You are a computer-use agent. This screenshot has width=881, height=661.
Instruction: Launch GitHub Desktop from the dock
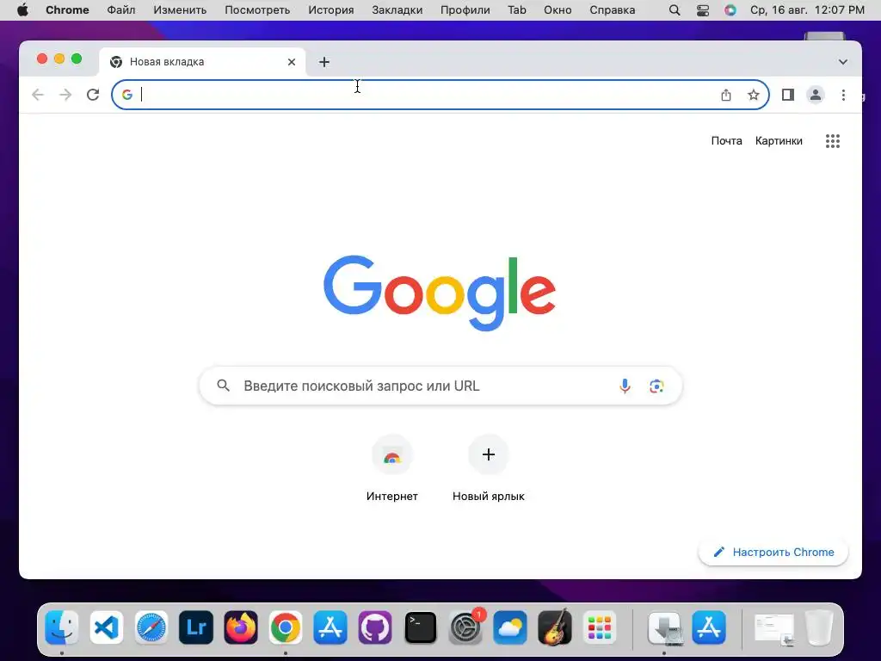click(375, 627)
